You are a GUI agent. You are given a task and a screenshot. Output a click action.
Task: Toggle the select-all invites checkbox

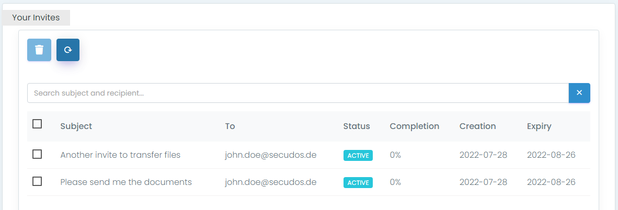tap(37, 124)
